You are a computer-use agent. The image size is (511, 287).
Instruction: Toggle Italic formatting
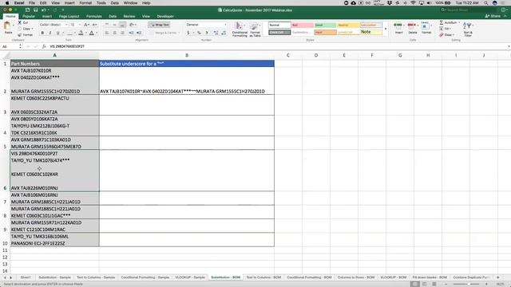tap(50, 33)
